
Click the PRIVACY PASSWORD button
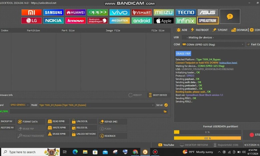pos(31,136)
